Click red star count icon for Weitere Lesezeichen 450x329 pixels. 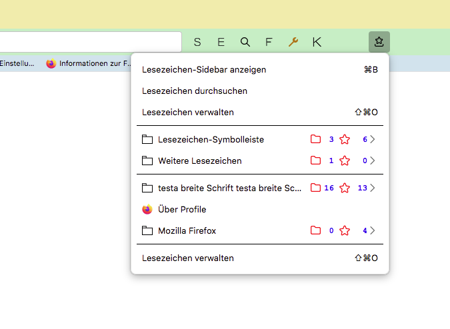click(344, 161)
